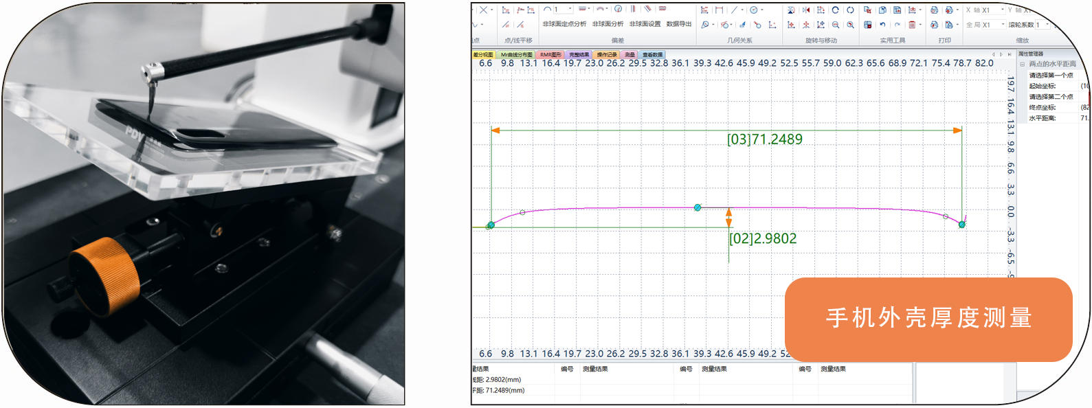Click the undo arrow icon
The width and height of the screenshot is (1092, 408).
[x=882, y=25]
